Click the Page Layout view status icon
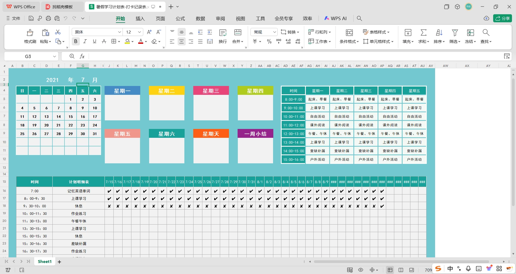 [x=401, y=270]
